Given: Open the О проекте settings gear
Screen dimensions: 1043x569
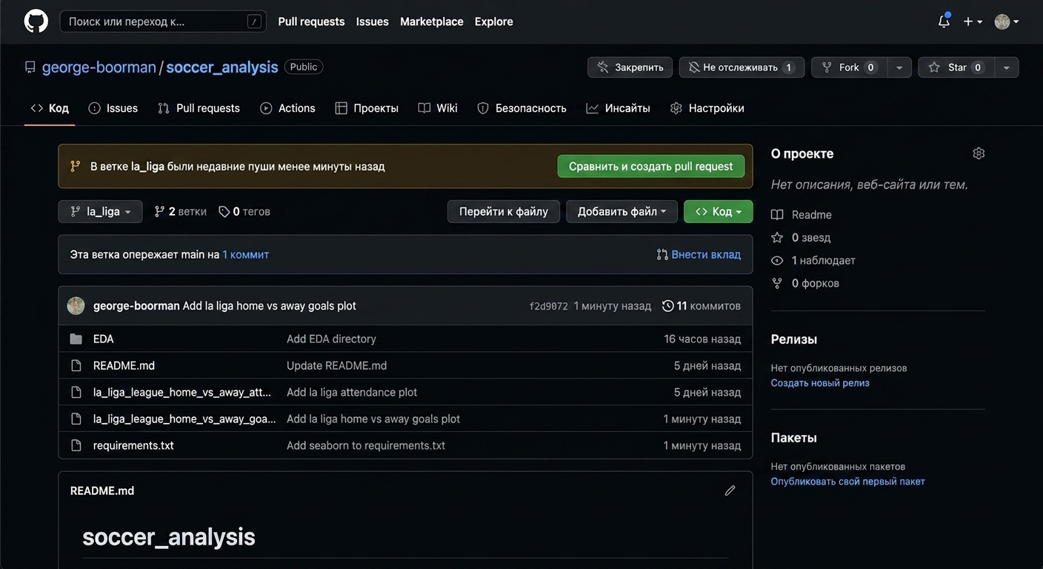Looking at the screenshot, I should [x=979, y=153].
